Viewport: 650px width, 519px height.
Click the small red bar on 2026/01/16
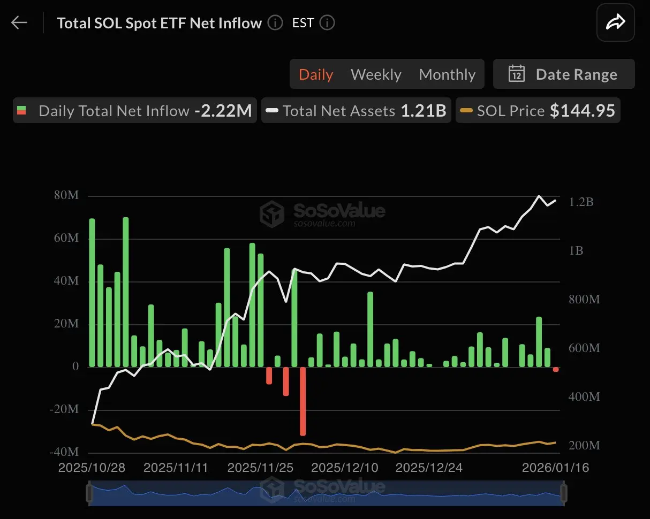(556, 370)
